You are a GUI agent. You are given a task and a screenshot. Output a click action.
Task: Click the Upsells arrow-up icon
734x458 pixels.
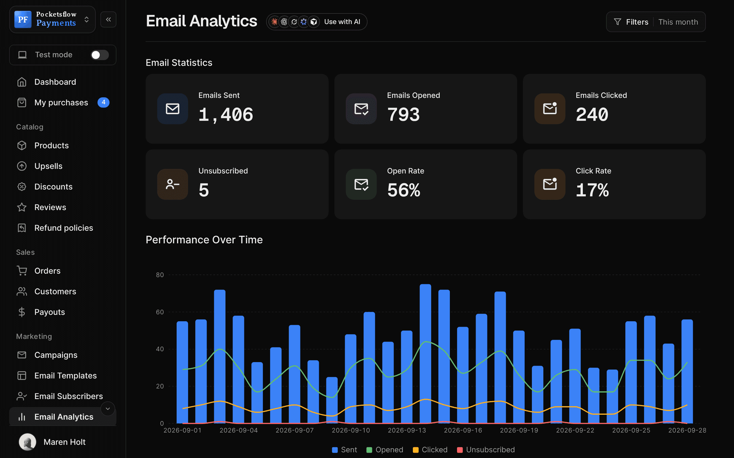[x=22, y=166]
